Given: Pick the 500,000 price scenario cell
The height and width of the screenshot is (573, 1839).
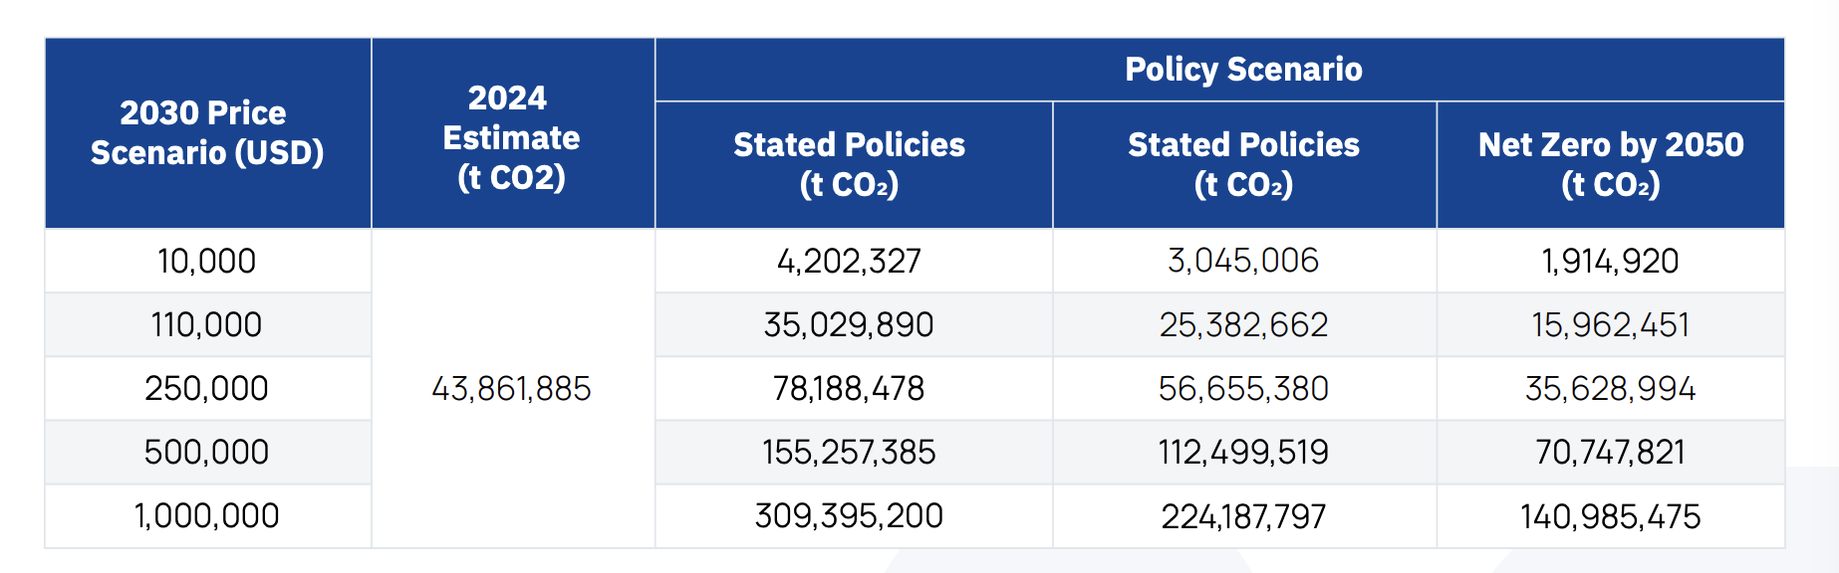Looking at the screenshot, I should coord(207,452).
